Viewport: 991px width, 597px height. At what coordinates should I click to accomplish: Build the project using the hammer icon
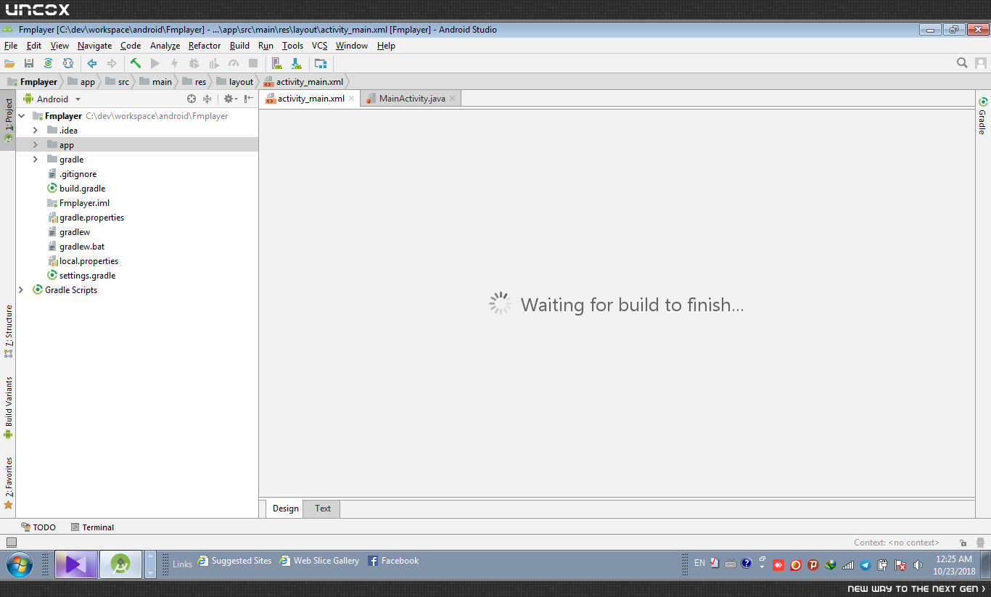136,64
